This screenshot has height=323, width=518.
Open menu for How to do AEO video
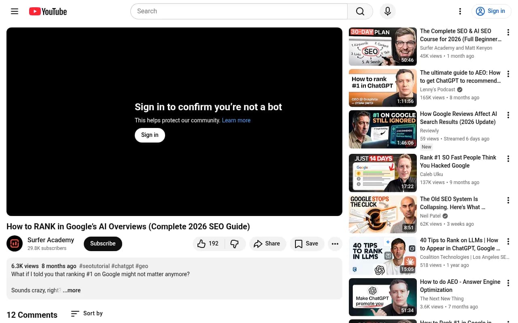pyautogui.click(x=508, y=283)
